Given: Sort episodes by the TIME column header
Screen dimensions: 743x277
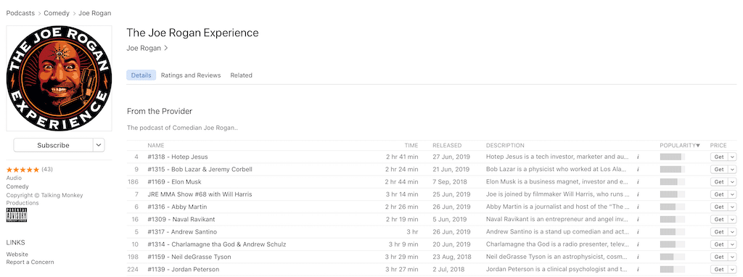Looking at the screenshot, I should click(411, 146).
